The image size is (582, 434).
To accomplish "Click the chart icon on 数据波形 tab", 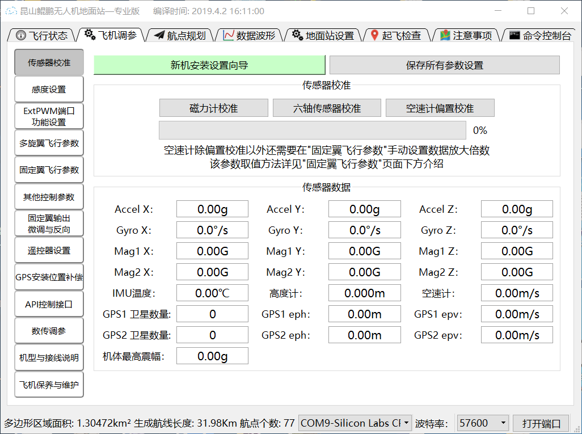I will [x=228, y=36].
